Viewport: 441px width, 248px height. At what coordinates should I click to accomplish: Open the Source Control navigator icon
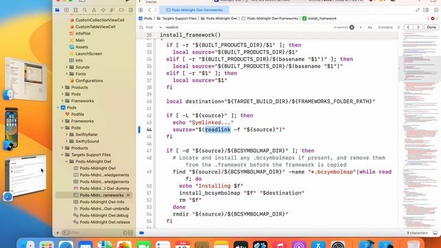[66, 10]
